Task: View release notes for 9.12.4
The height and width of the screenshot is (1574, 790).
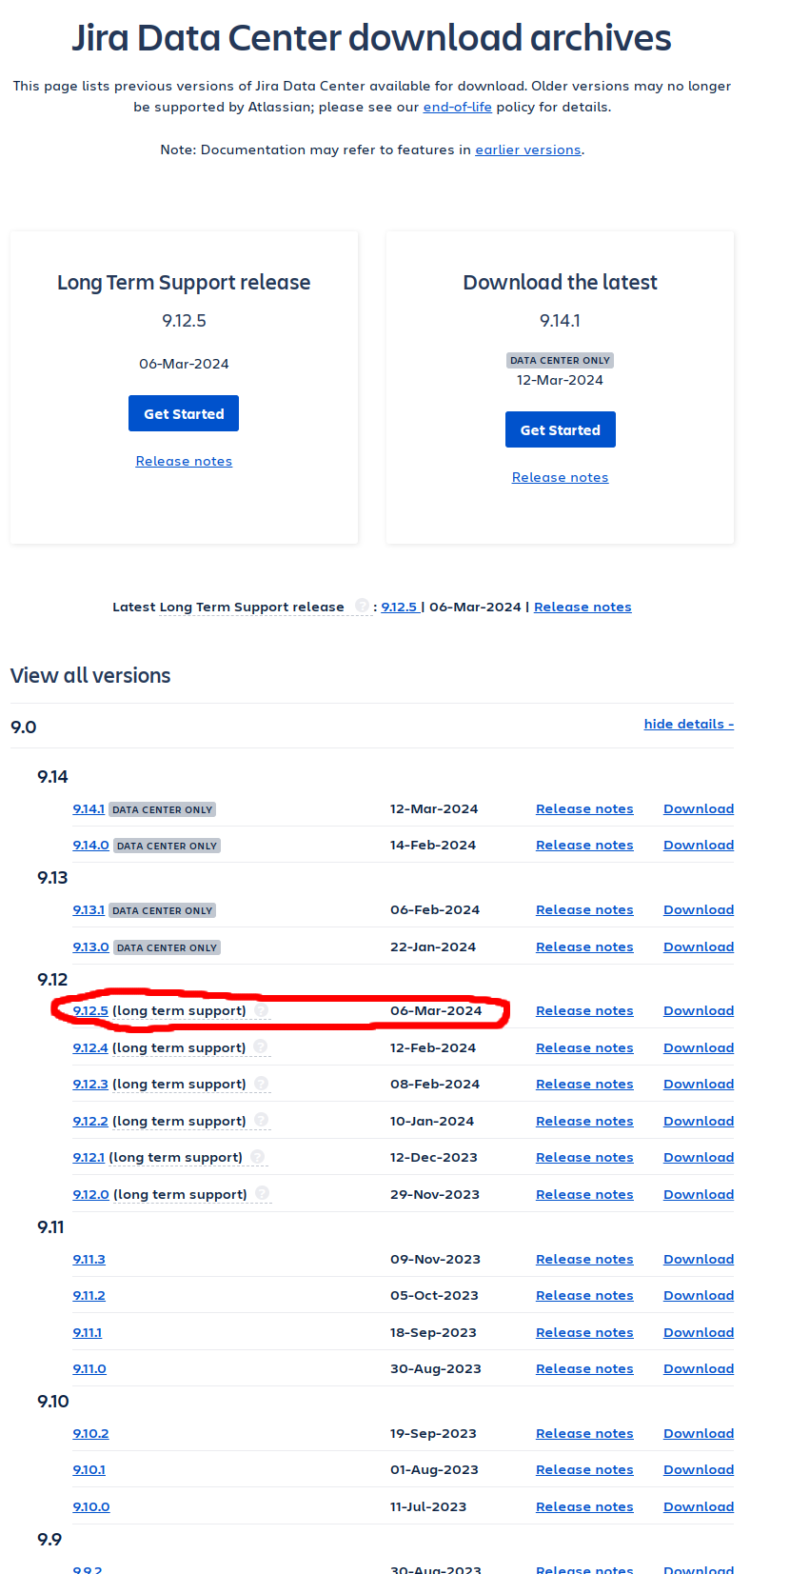Action: tap(584, 1047)
